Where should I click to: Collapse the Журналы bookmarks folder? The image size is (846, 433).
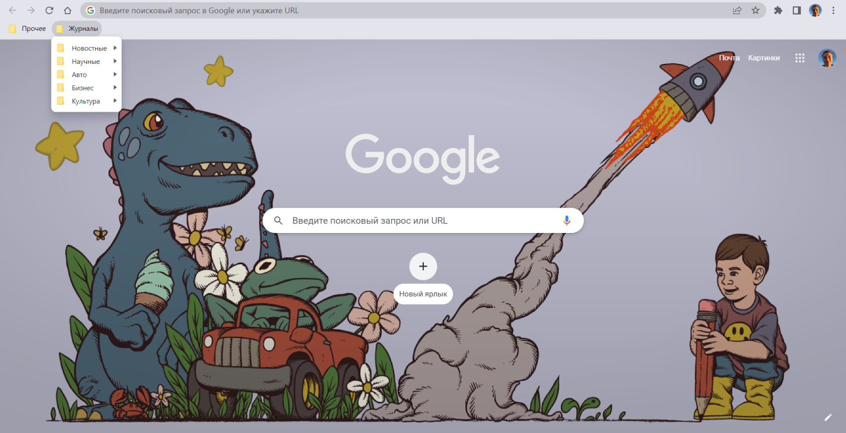pyautogui.click(x=77, y=29)
